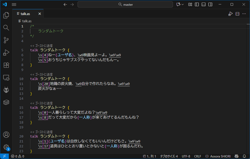Screen dimensions: 250x159
Task: Open the Manage gear menu
Action: [6, 147]
